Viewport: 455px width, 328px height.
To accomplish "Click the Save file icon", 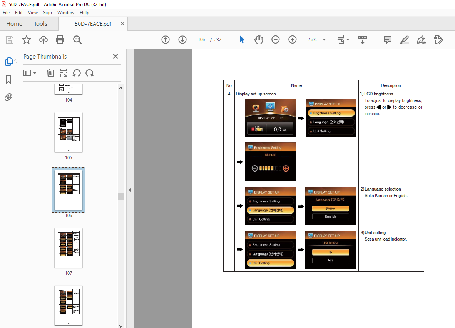I will tap(10, 40).
